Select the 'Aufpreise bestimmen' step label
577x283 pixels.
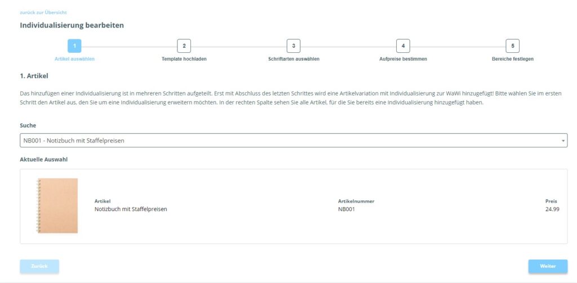pyautogui.click(x=403, y=59)
